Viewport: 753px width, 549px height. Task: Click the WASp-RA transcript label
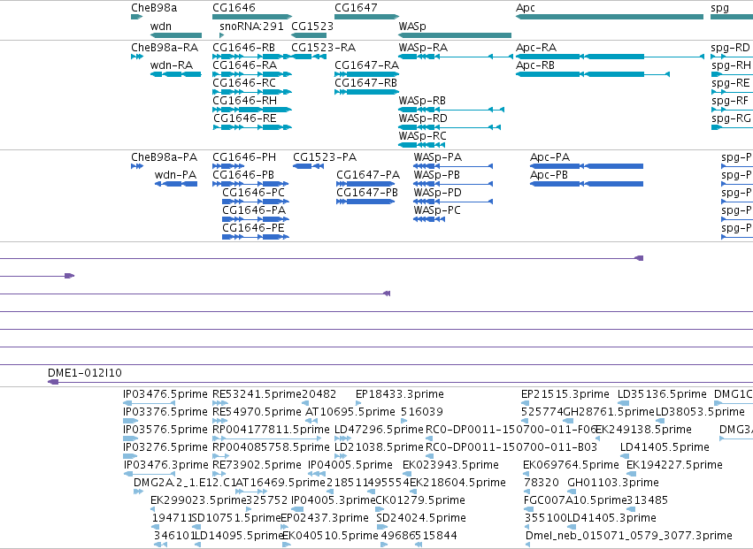coord(423,48)
